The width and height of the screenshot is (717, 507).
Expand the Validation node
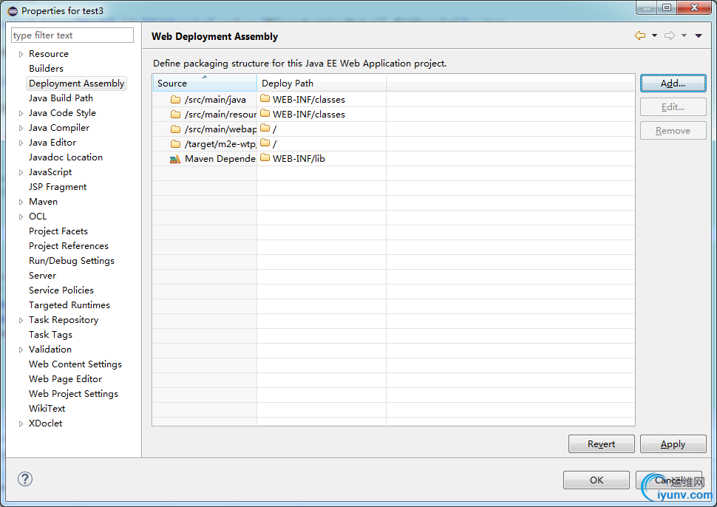pos(21,350)
